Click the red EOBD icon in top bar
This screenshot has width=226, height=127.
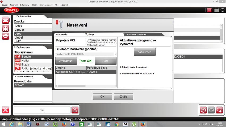209,10
